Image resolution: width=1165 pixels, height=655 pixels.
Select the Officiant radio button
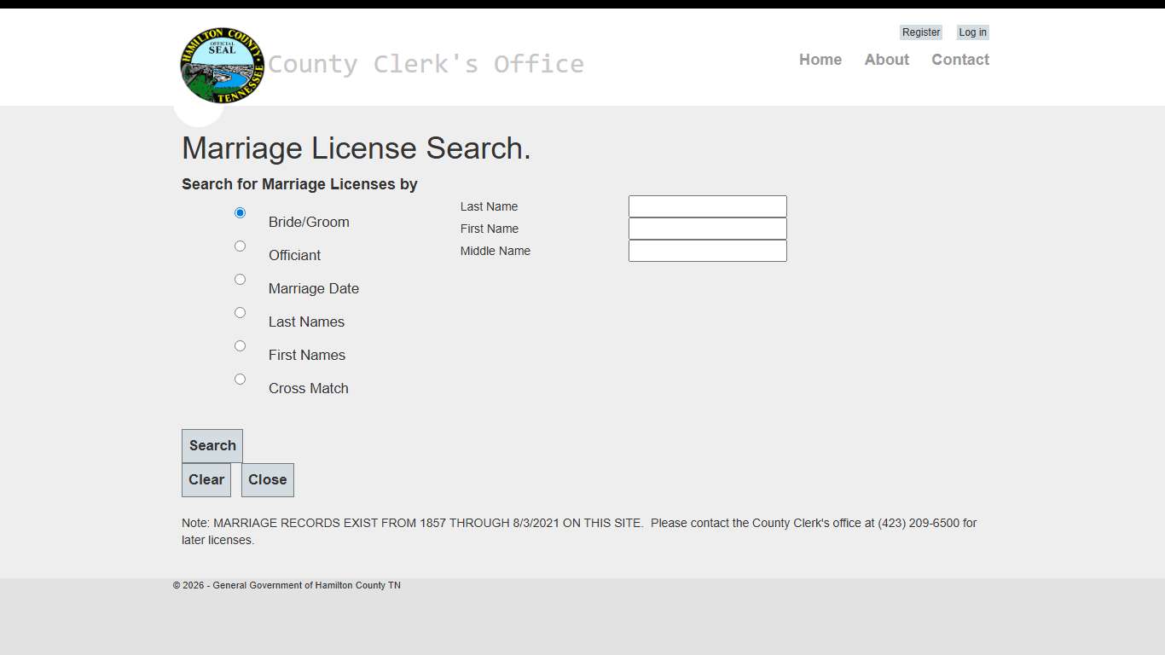click(x=240, y=246)
